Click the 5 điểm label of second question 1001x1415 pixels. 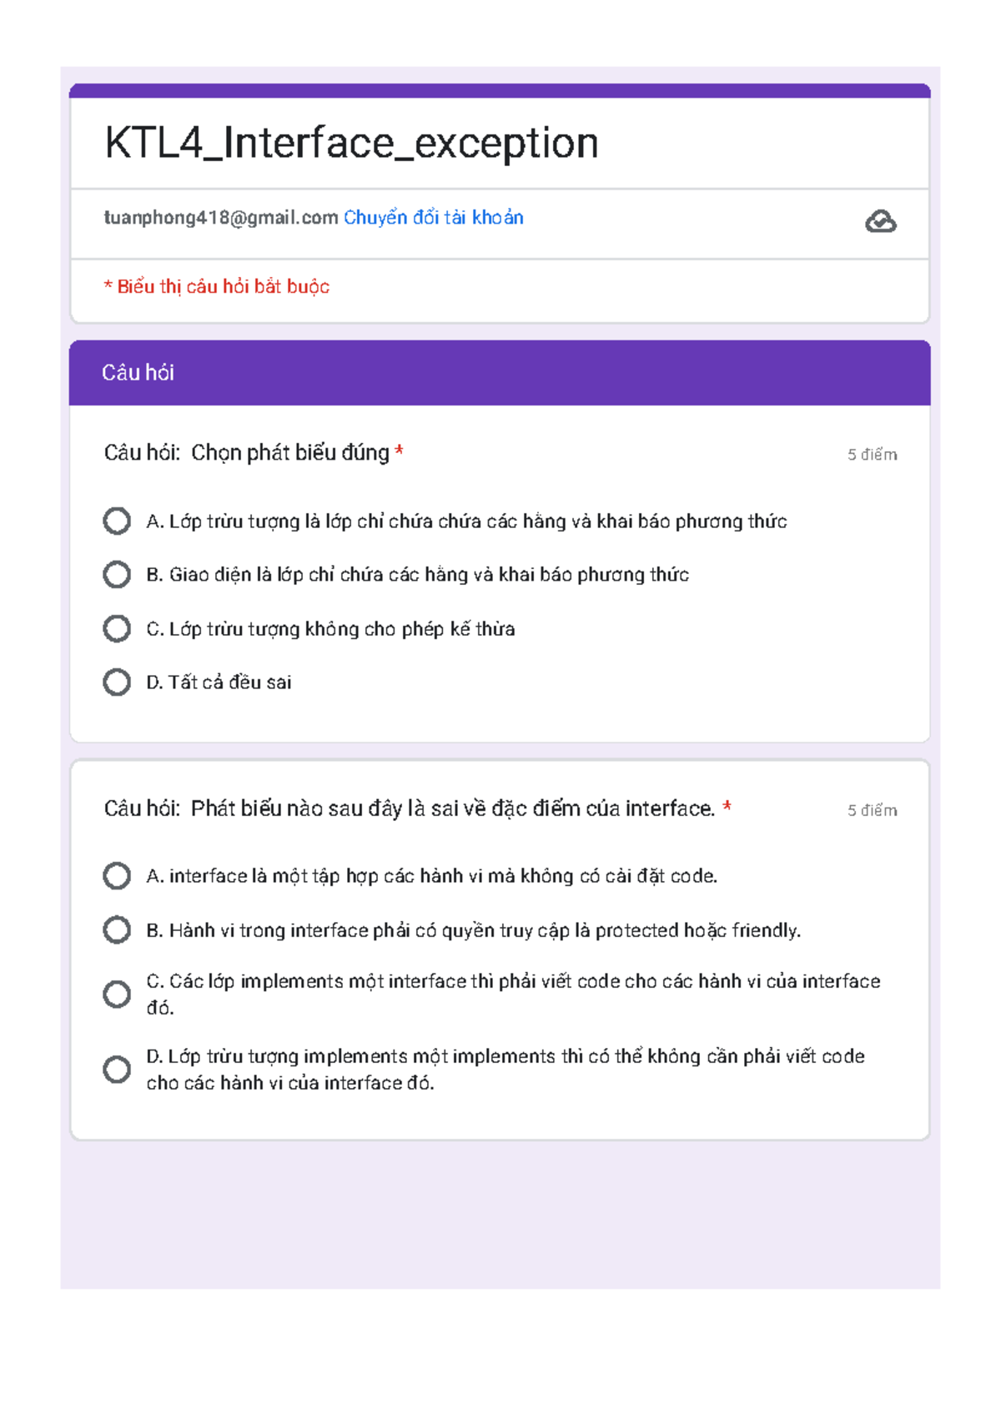click(873, 810)
